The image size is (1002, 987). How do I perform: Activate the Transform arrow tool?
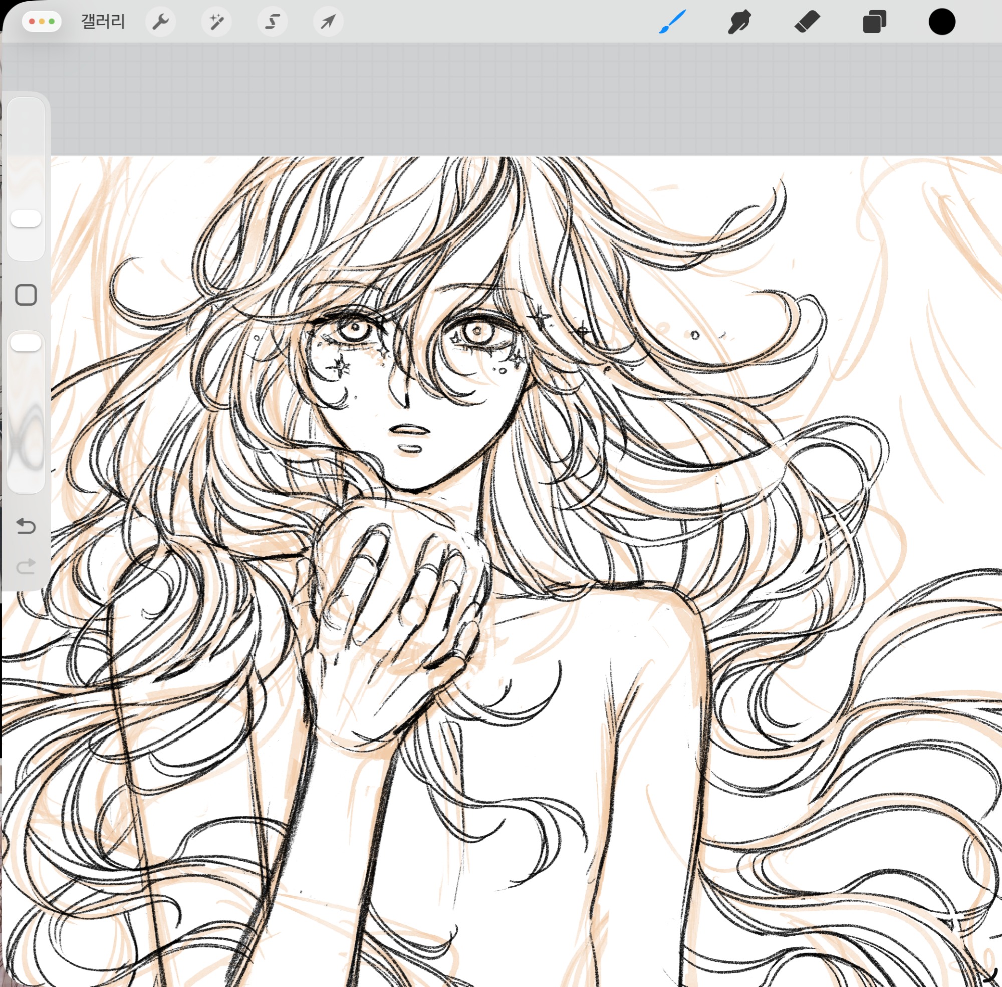coord(328,21)
